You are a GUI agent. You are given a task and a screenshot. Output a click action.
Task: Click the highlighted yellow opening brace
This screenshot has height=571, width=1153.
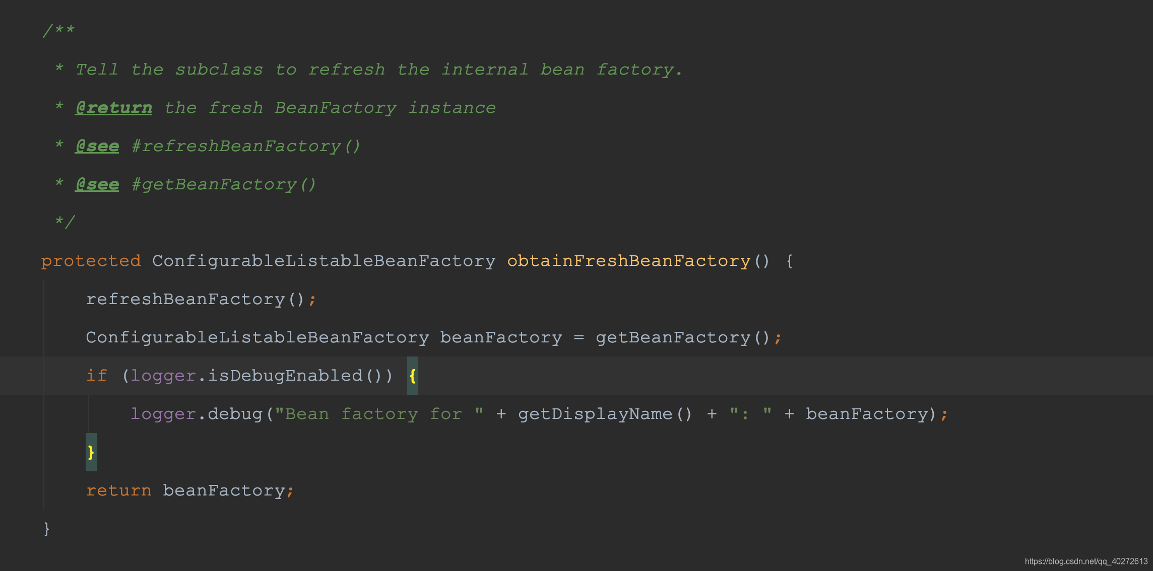point(413,376)
